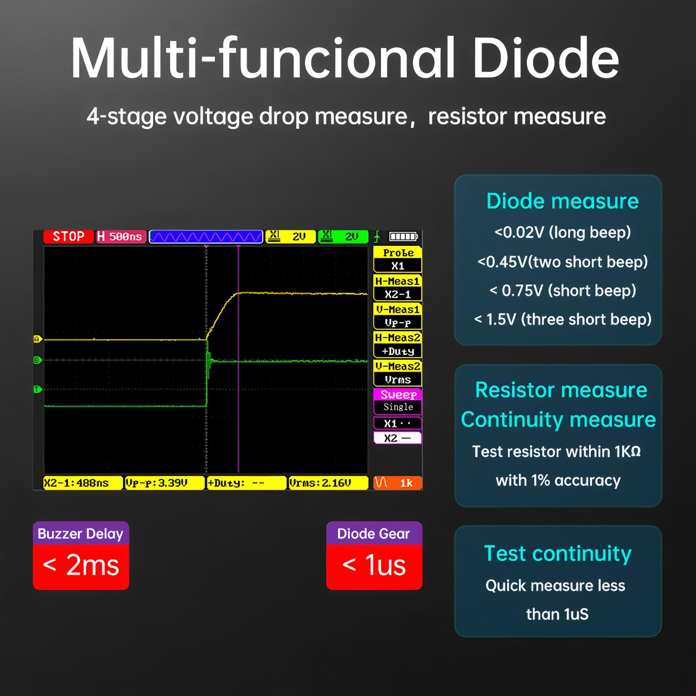Screen dimensions: 696x696
Task: Click the channel B ground marker
Action: tap(38, 360)
